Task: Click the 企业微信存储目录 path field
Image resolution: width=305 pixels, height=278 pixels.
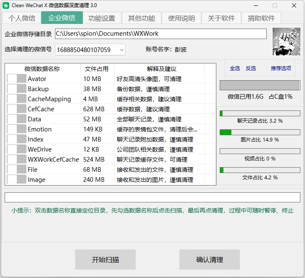Action: [x=161, y=34]
